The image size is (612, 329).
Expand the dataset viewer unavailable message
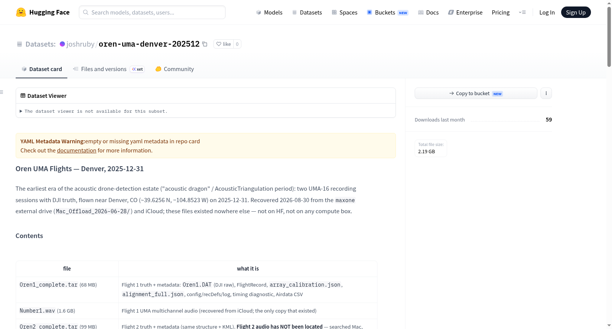point(94,111)
